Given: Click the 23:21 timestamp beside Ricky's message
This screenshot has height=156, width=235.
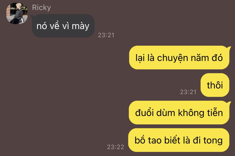Looking at the screenshot, I should (x=106, y=35).
